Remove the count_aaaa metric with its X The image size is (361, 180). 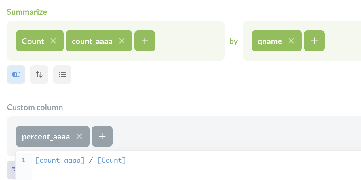coord(121,41)
